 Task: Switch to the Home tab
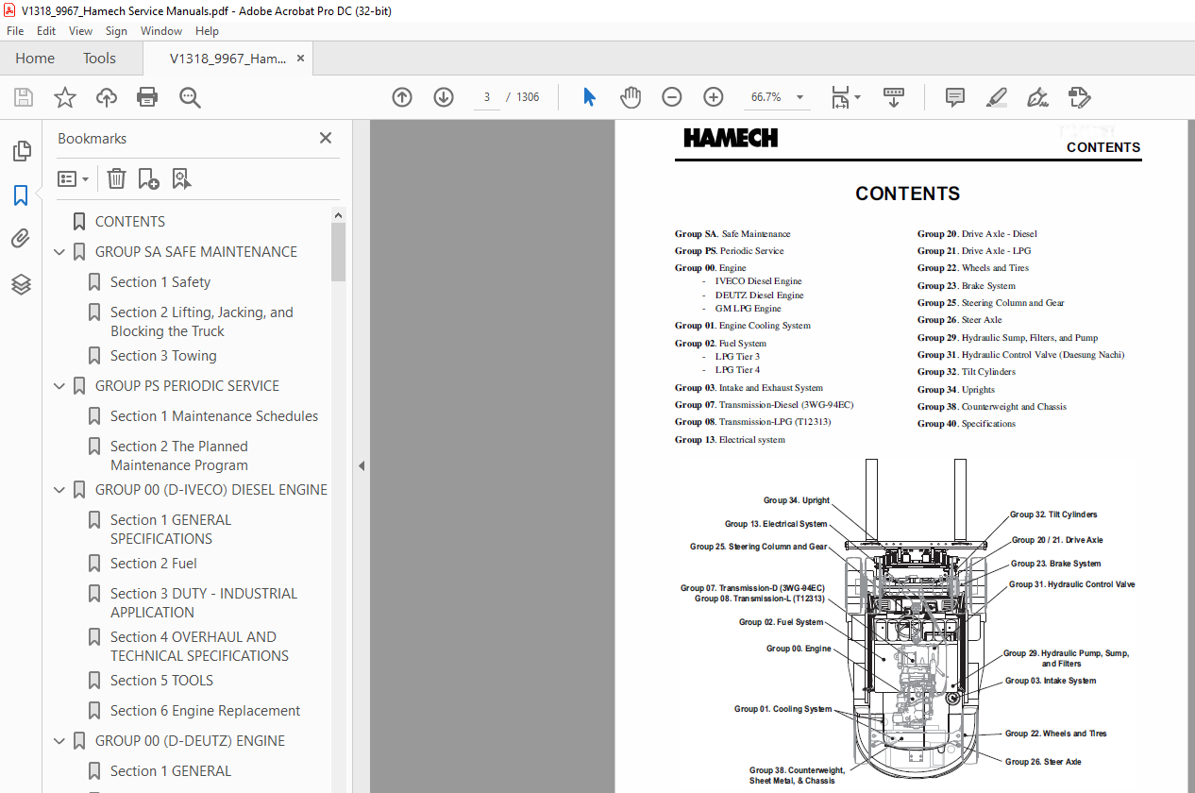click(35, 59)
